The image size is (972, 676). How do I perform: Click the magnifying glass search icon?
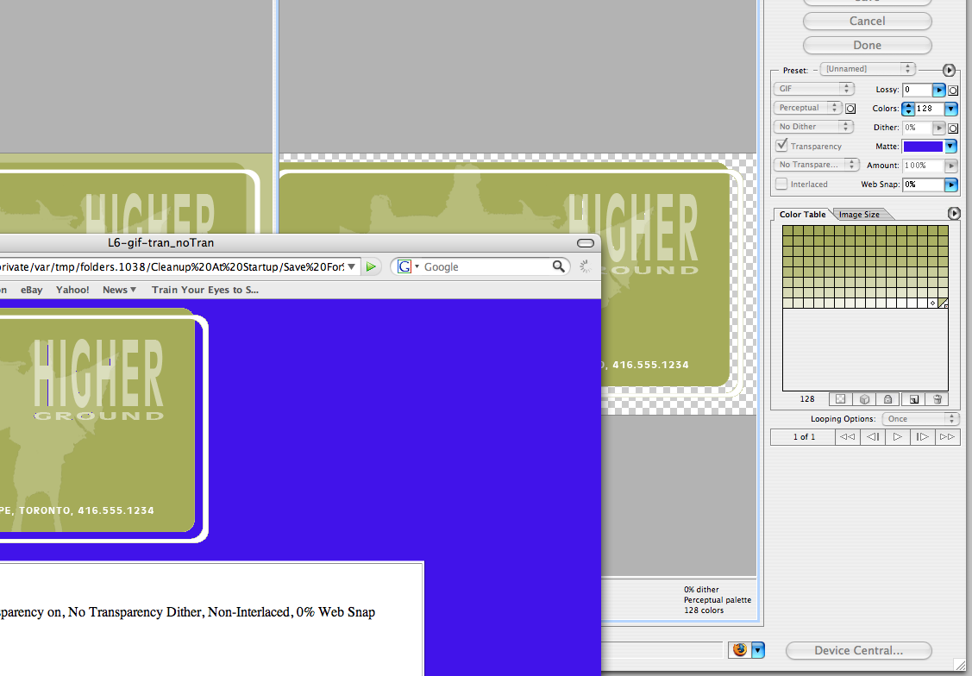tap(559, 267)
